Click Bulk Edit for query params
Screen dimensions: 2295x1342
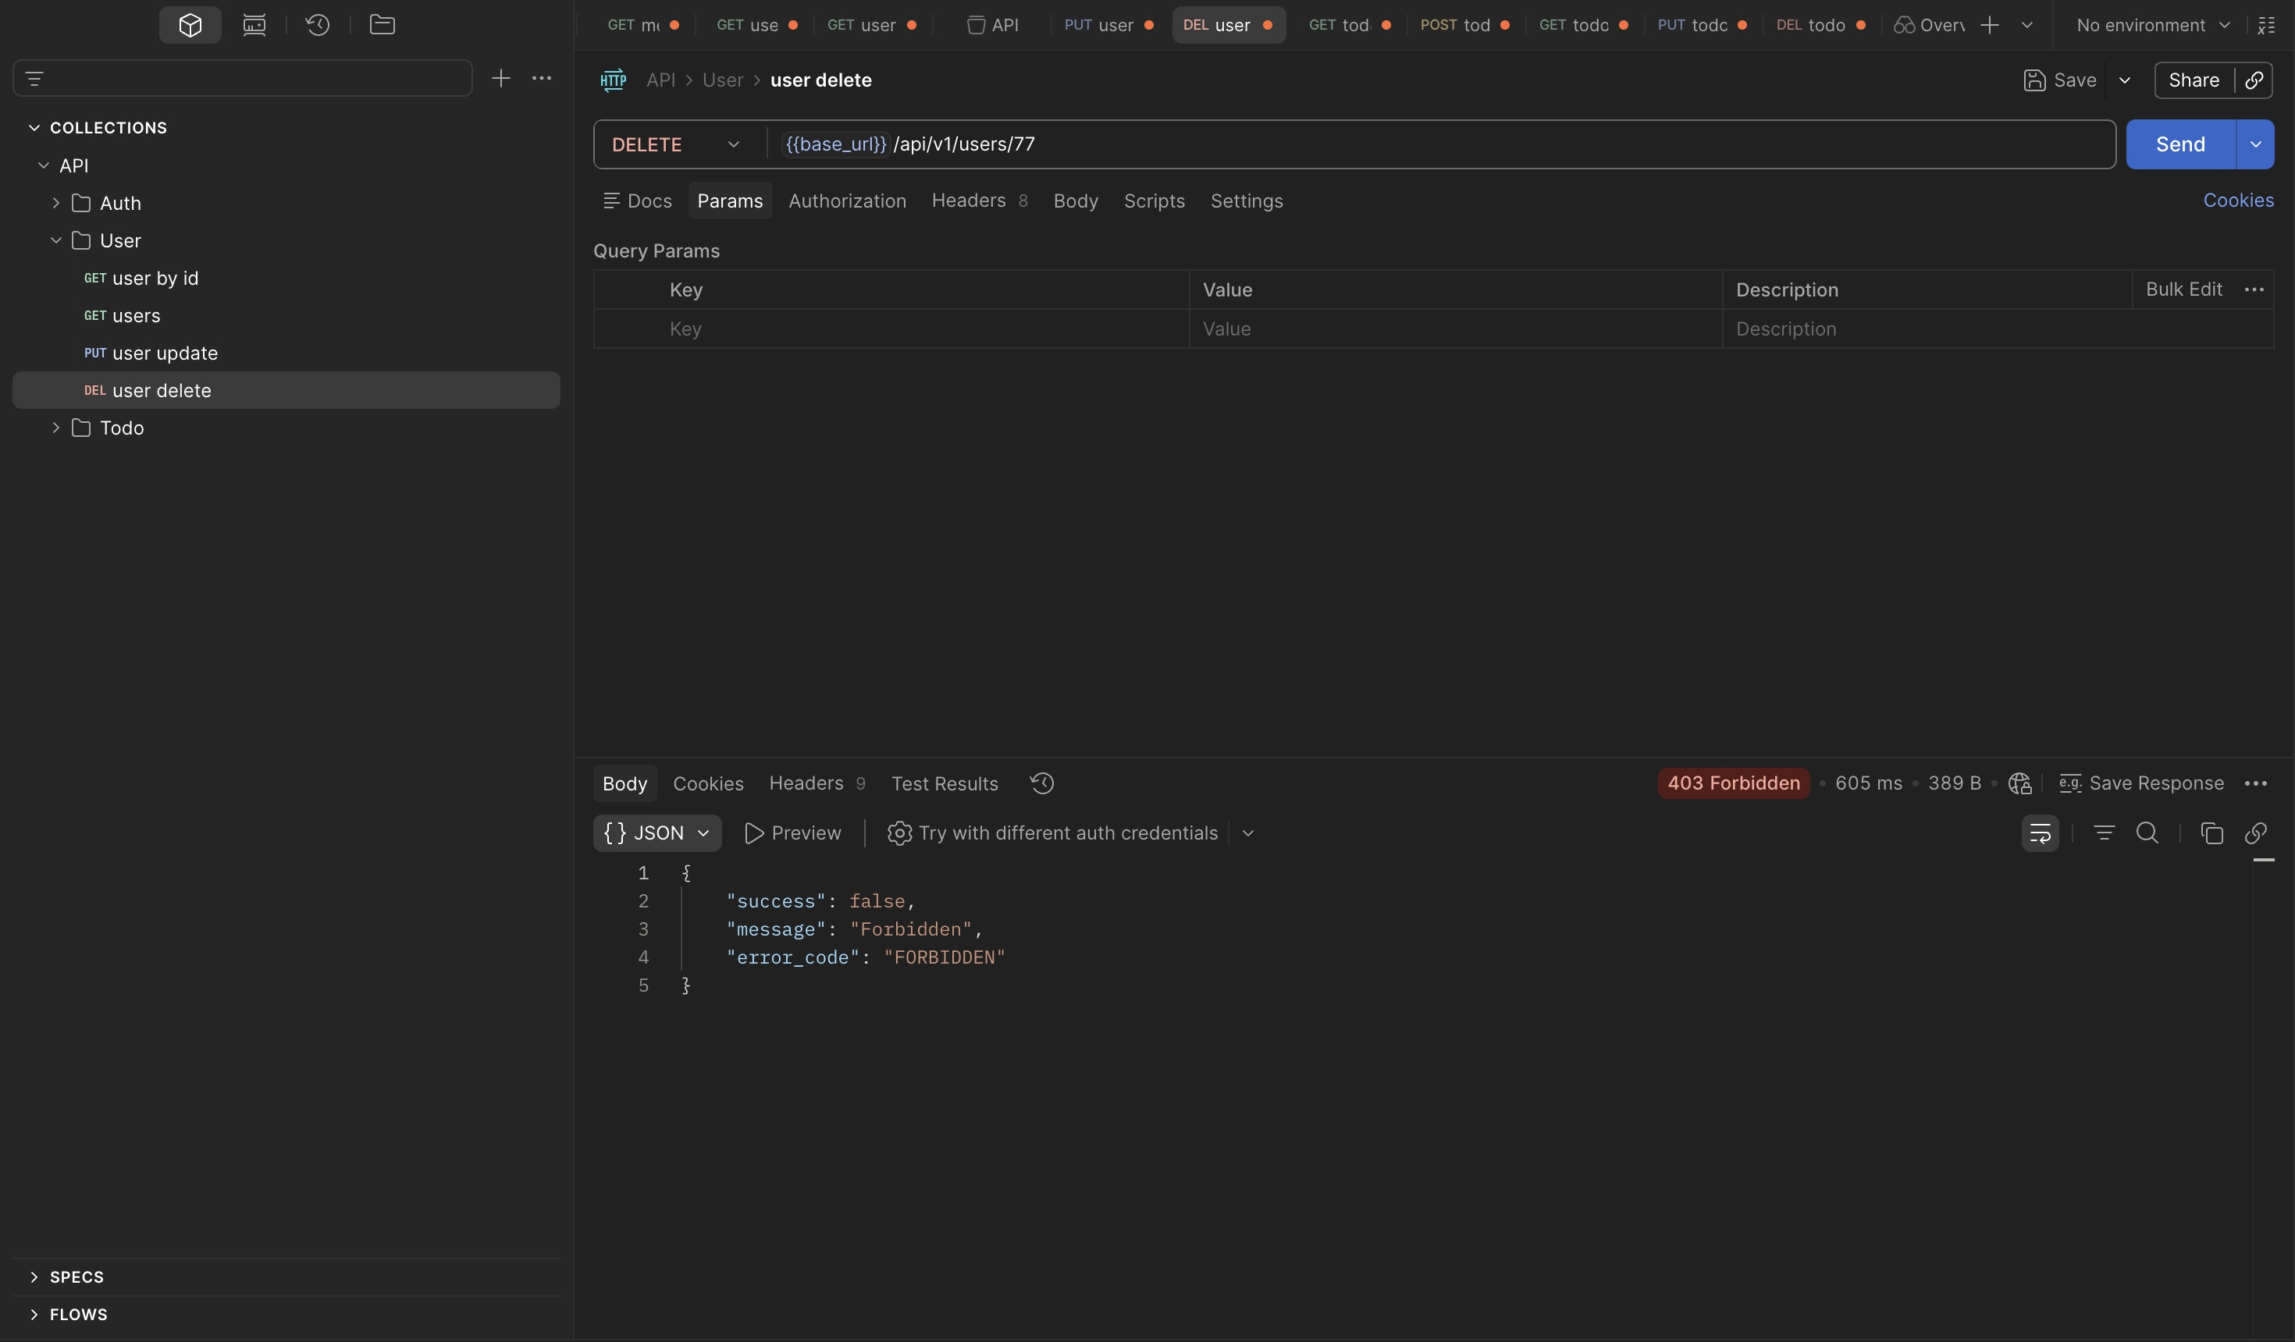pos(2183,289)
